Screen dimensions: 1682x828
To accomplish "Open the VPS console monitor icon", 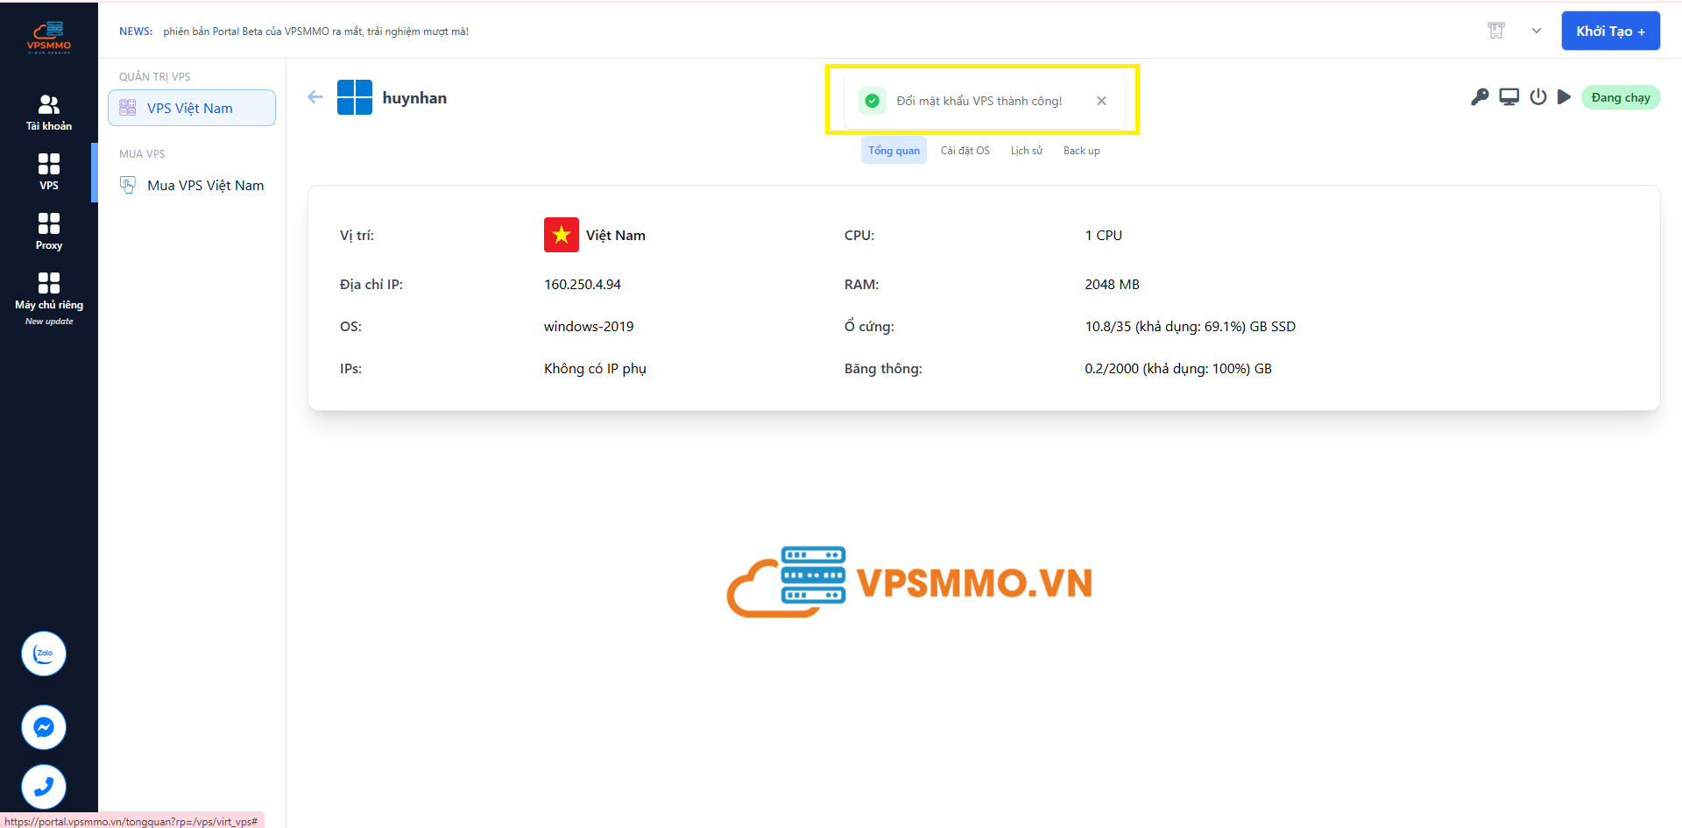I will click(x=1509, y=97).
